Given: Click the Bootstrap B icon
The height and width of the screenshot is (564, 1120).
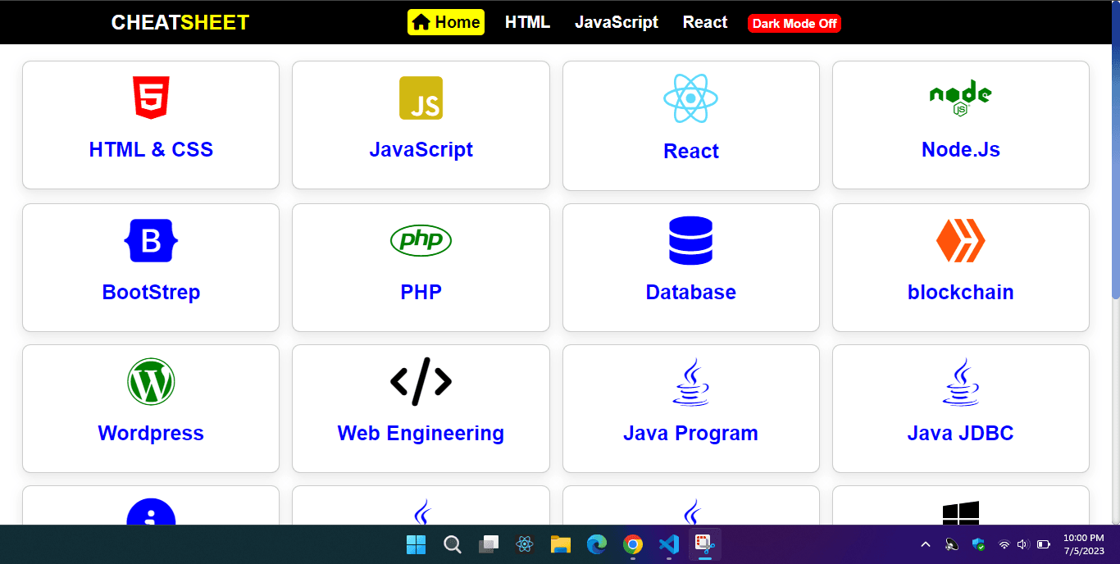Looking at the screenshot, I should tap(151, 240).
